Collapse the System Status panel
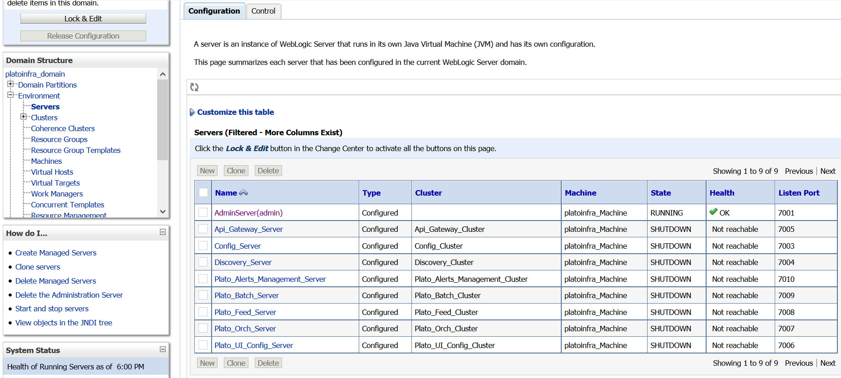Screen dimensions: 841x378 (163, 349)
